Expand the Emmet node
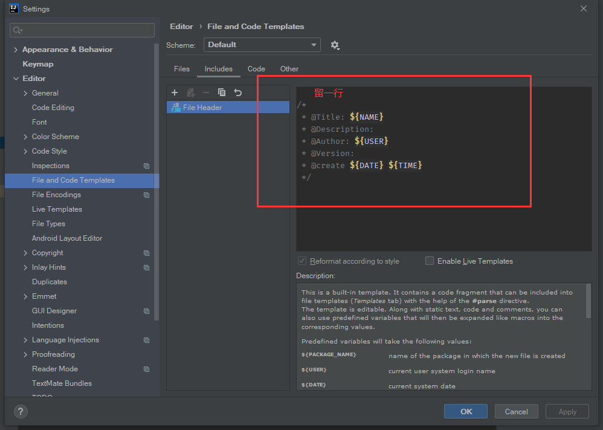This screenshot has height=430, width=603. point(25,296)
